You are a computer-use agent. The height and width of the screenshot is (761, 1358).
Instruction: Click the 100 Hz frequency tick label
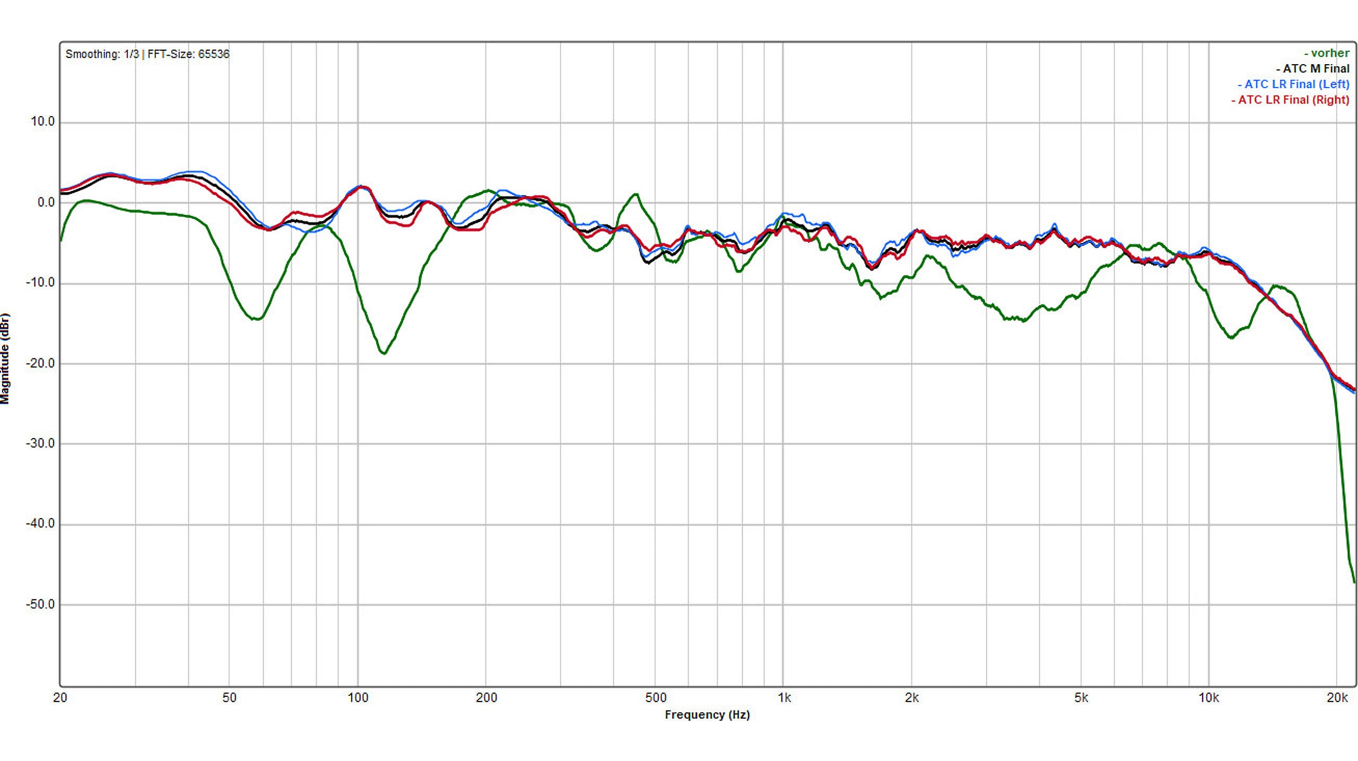pos(358,698)
